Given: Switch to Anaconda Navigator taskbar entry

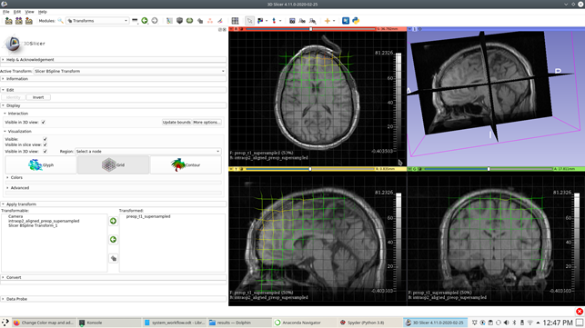Looking at the screenshot, I should point(304,323).
